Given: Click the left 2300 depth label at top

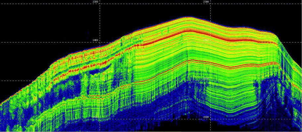Looking at the screenshot, I should [95, 2].
